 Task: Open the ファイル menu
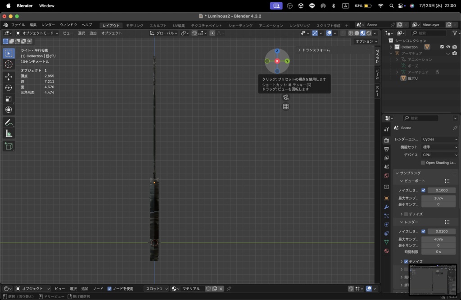[x=18, y=25]
